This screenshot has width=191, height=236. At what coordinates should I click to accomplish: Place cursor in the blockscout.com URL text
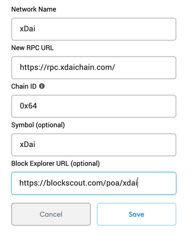[x=78, y=183]
